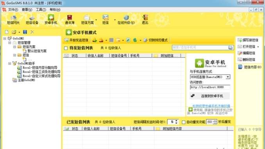Collapse the 短信方案 tree folder
Screen dimensions: 265x149
pyautogui.click(x=14, y=47)
